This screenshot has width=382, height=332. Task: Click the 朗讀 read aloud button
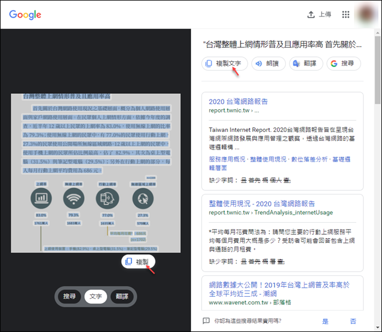[268, 64]
